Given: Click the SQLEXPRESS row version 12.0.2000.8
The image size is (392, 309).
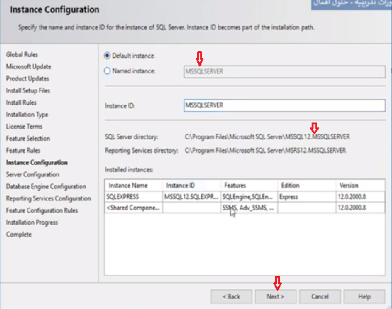Looking at the screenshot, I should pyautogui.click(x=360, y=197).
